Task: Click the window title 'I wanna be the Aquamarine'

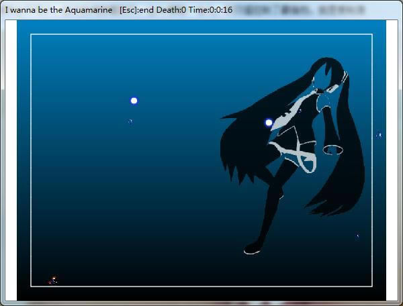Action: [58, 10]
